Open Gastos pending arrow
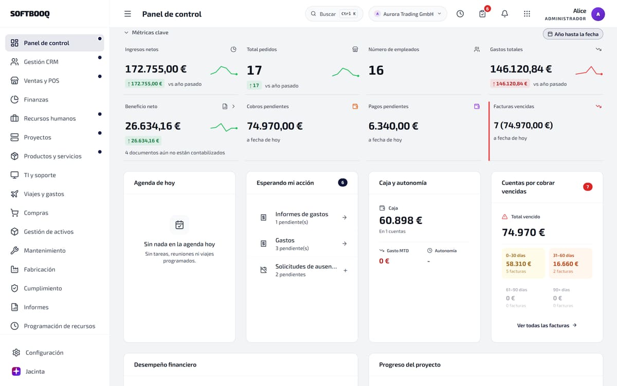The width and height of the screenshot is (617, 386). (x=344, y=243)
